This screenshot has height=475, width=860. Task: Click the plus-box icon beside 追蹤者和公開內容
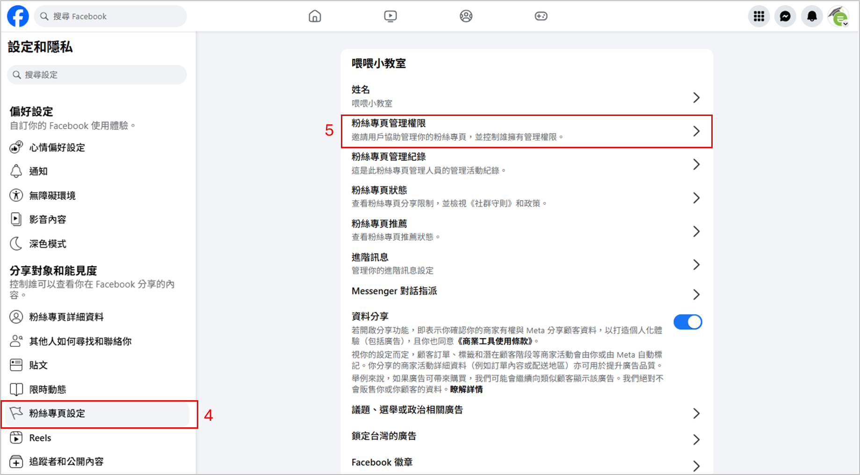coord(16,462)
